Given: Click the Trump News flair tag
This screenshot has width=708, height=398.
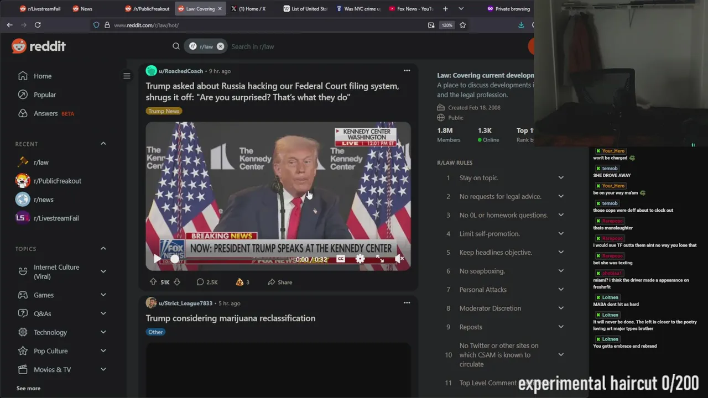Looking at the screenshot, I should [x=164, y=111].
